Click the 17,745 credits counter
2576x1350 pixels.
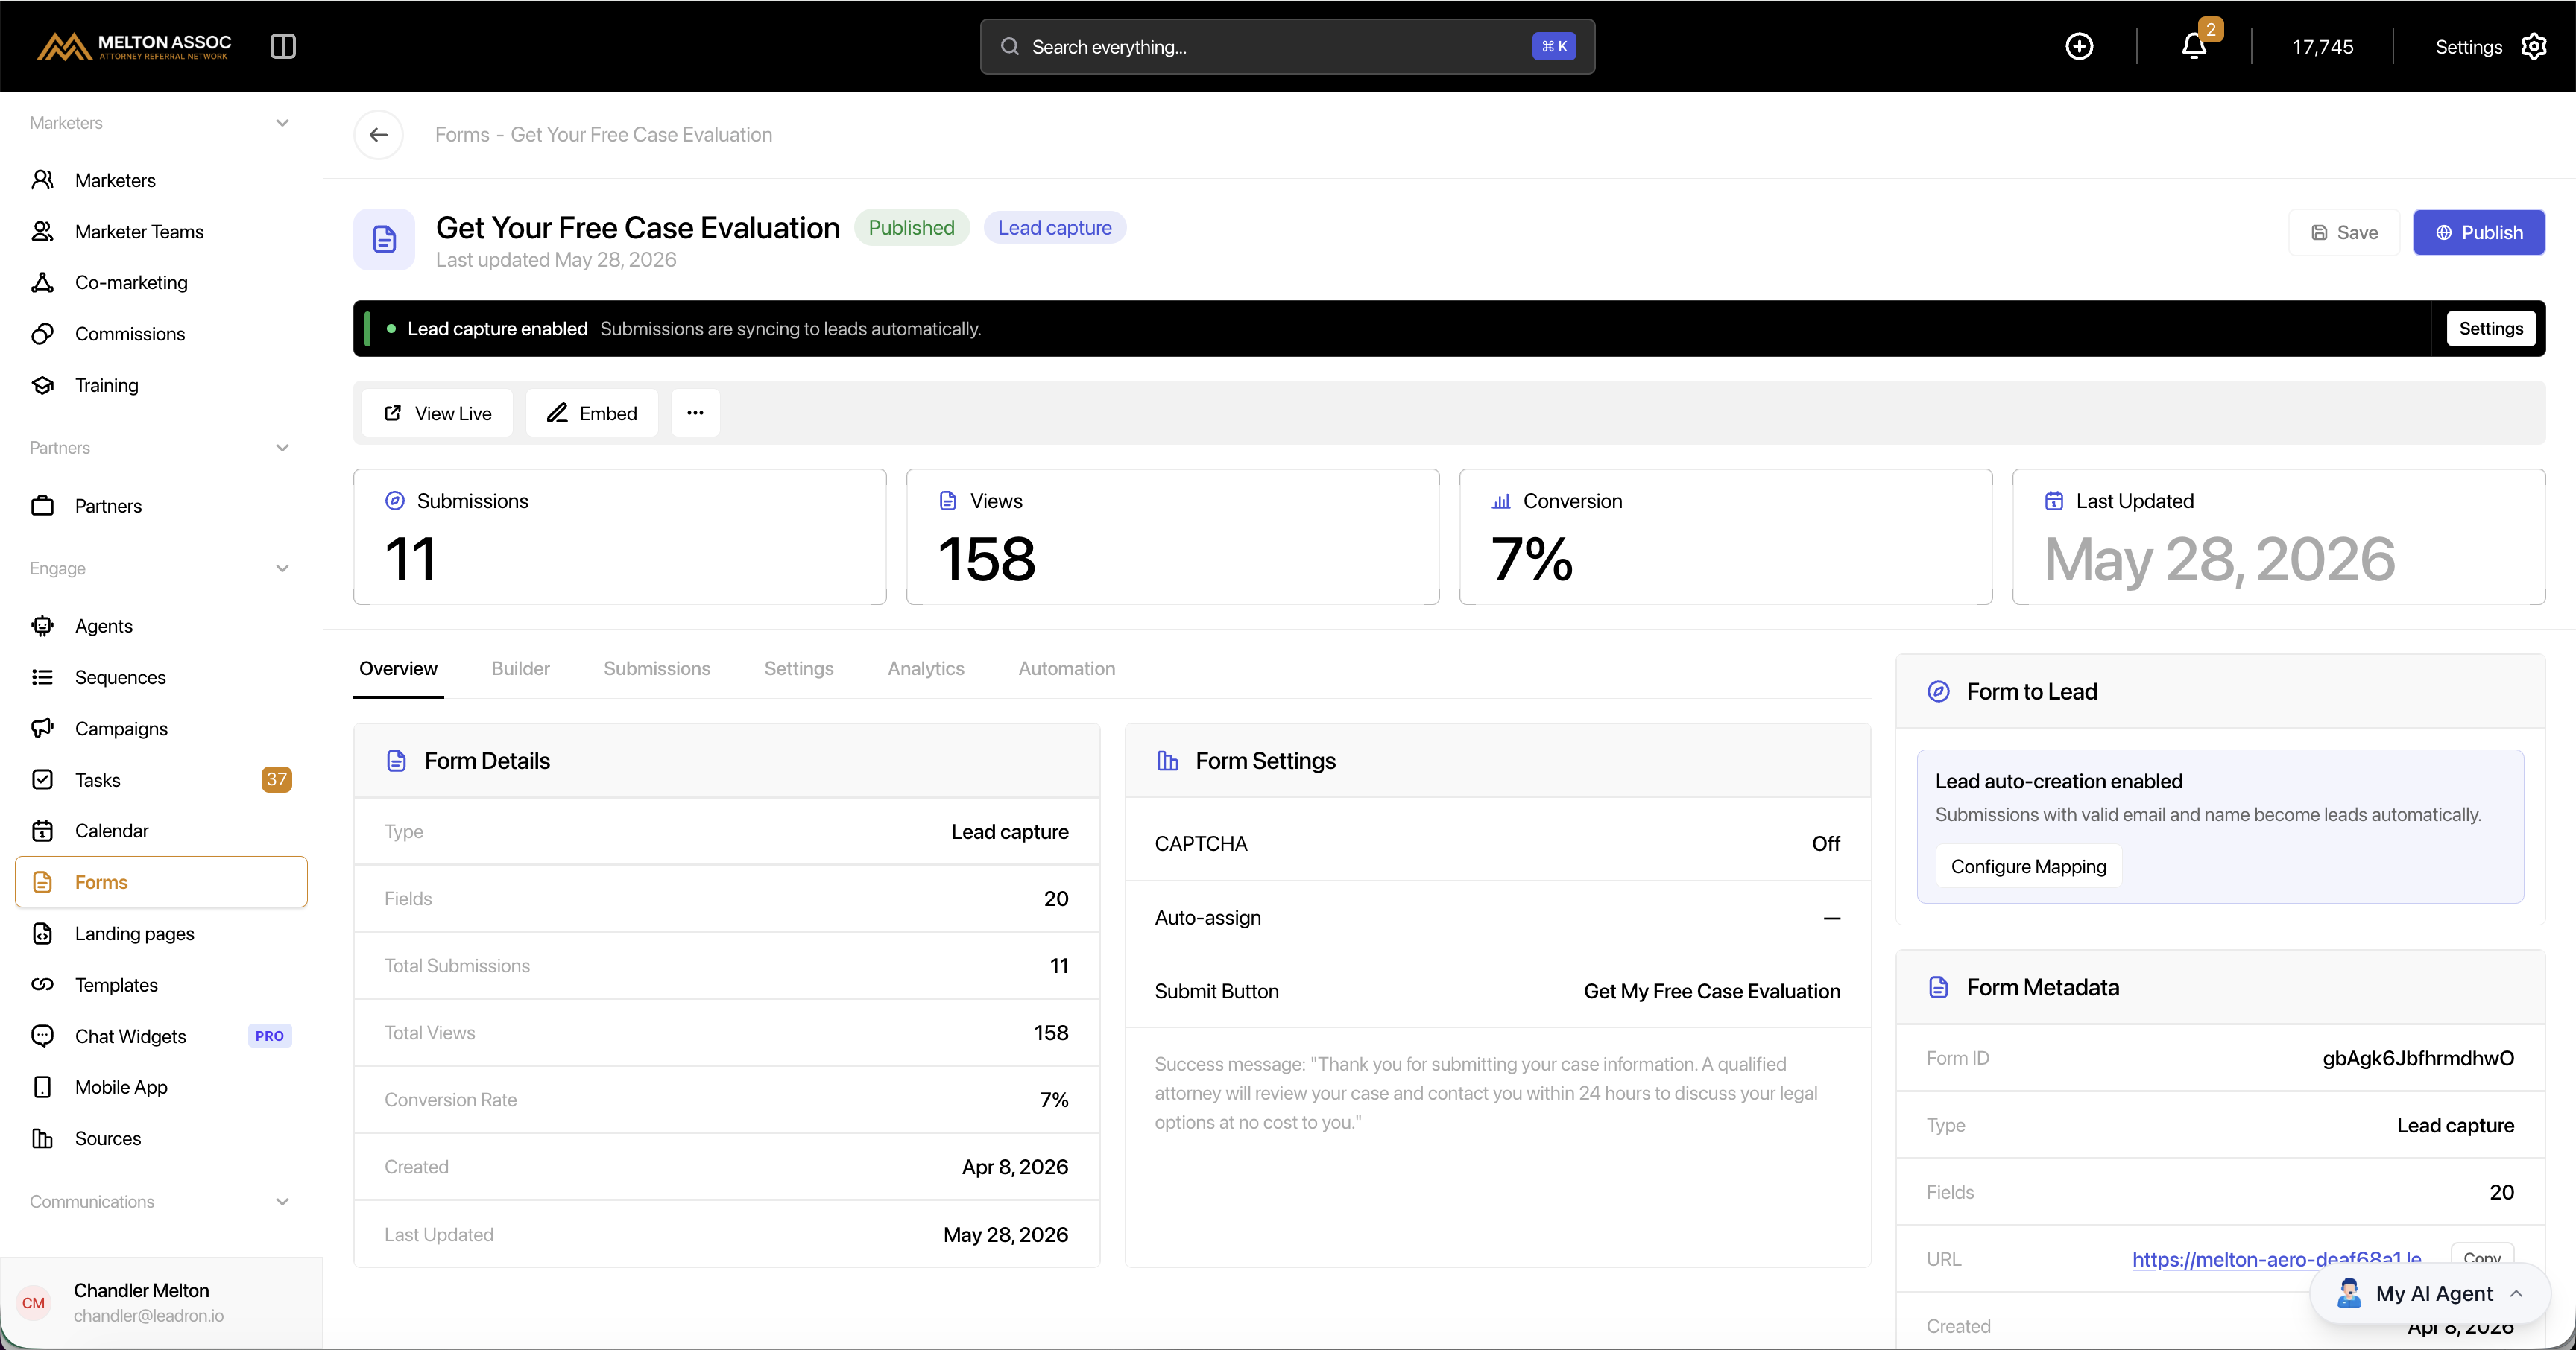tap(2322, 47)
